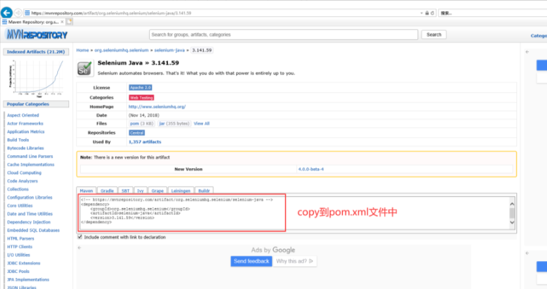Viewport: 547px width, 289px height.
Task: Click the Apache 2.0 license tag
Action: [x=140, y=88]
